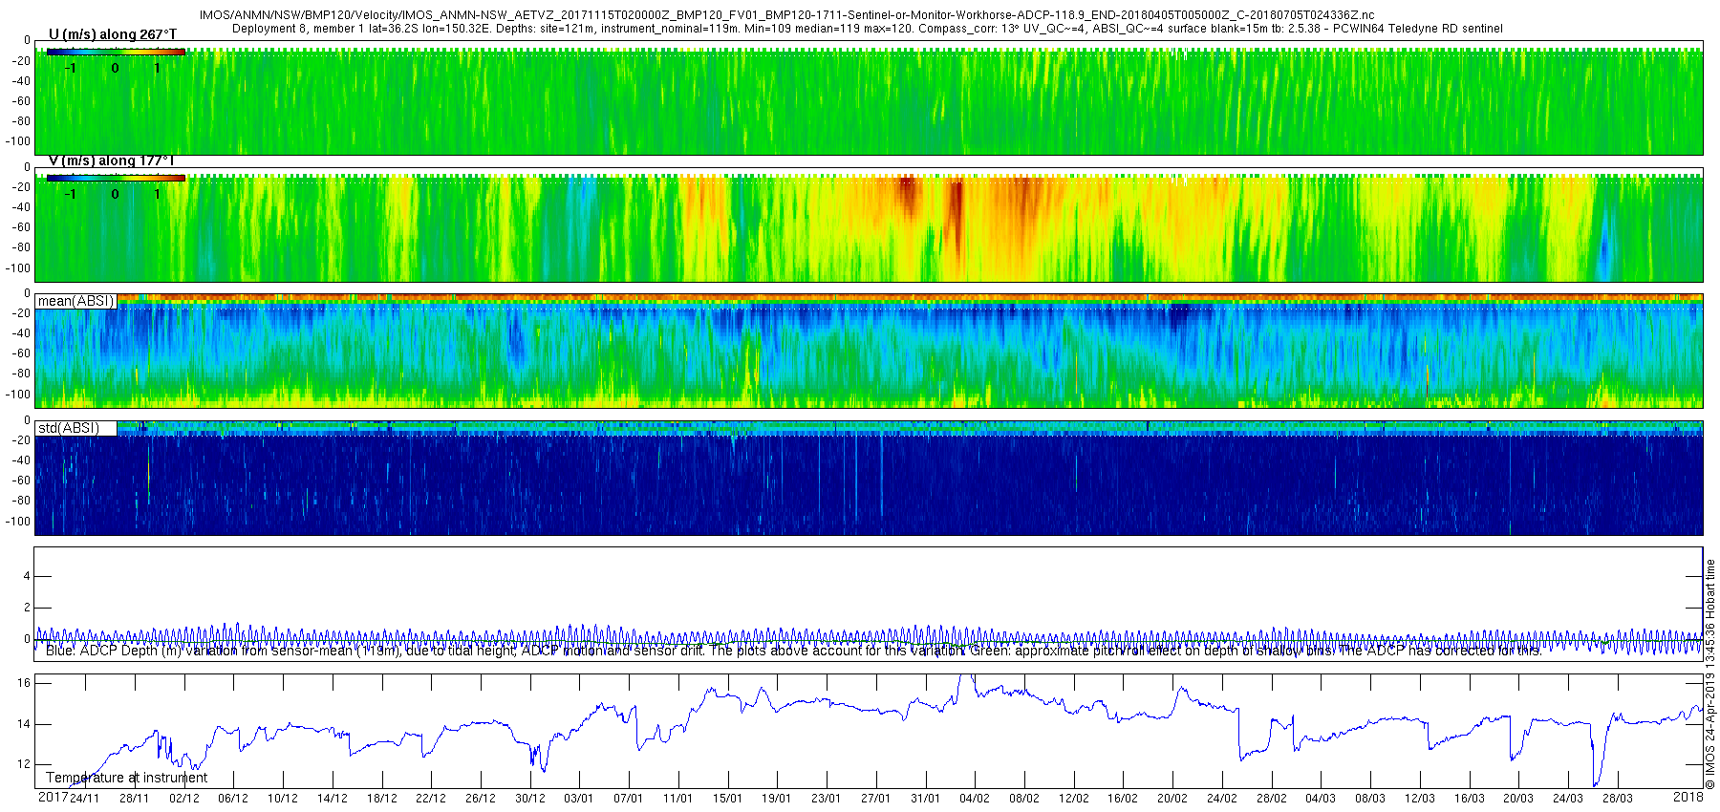Click the 'Temperature at instrument' label
The image size is (1720, 812).
pyautogui.click(x=126, y=778)
